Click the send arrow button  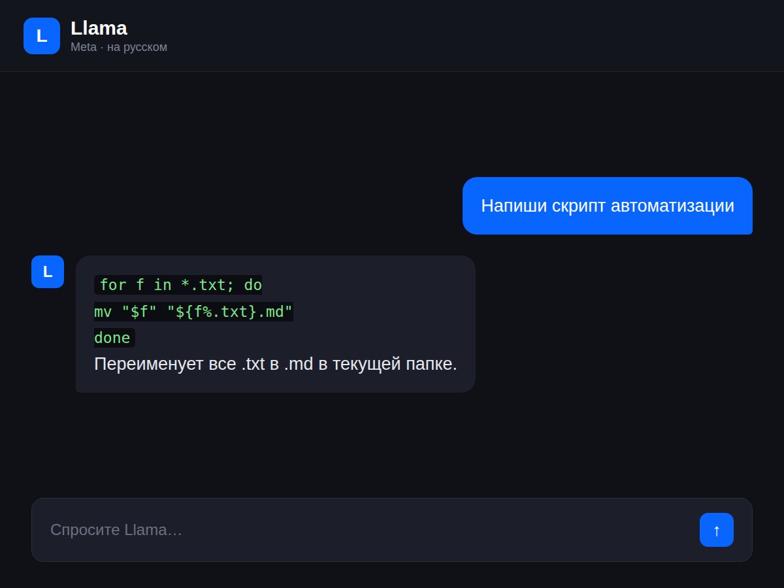[717, 530]
